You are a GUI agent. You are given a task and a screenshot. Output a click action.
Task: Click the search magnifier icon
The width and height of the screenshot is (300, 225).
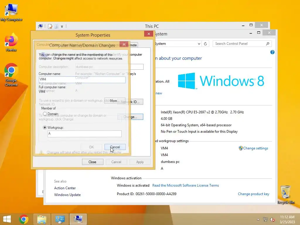268,44
